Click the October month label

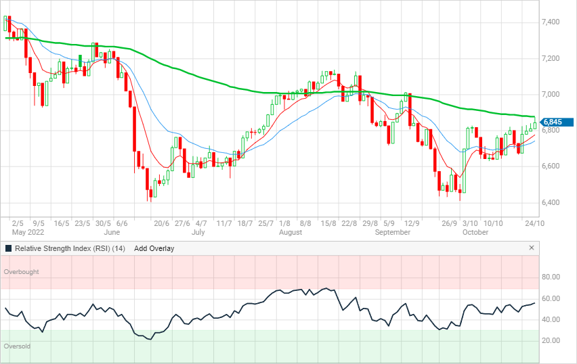475,232
